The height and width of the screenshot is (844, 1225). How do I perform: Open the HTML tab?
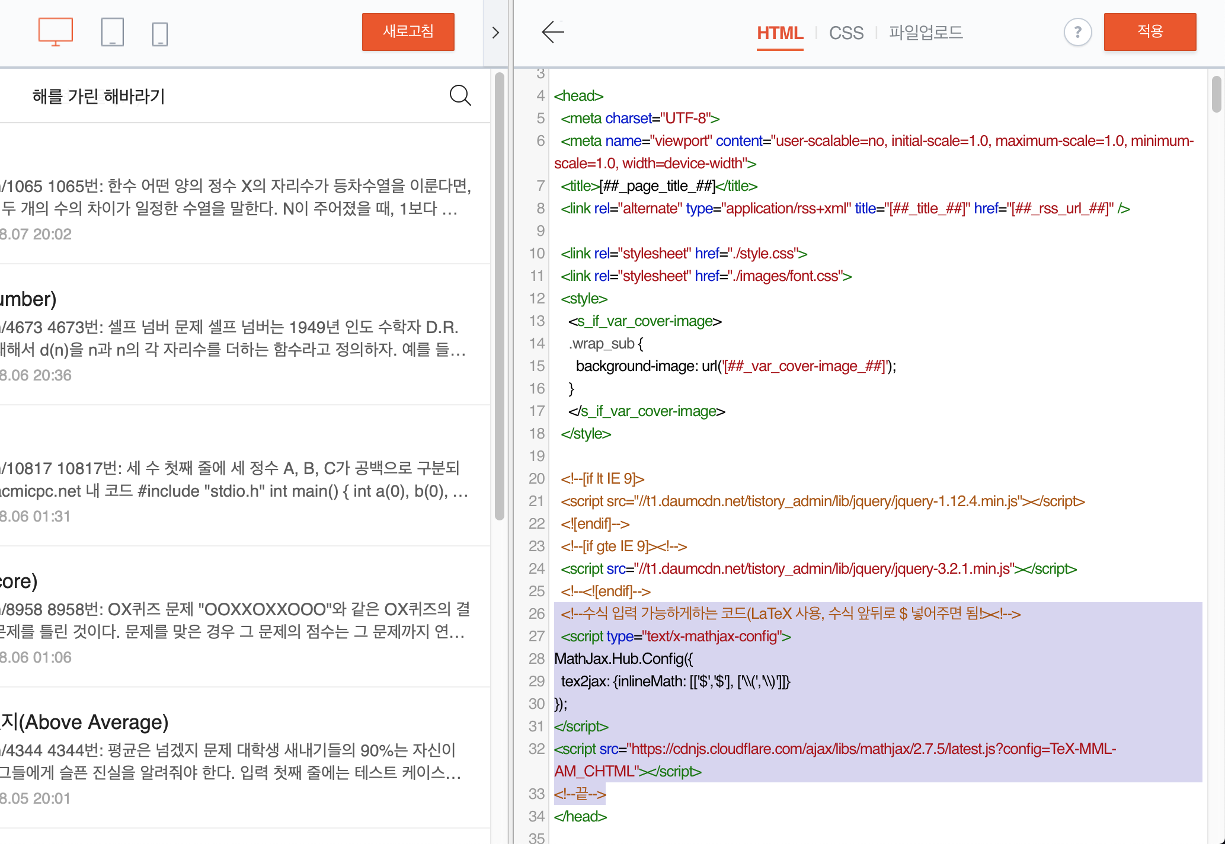click(779, 33)
